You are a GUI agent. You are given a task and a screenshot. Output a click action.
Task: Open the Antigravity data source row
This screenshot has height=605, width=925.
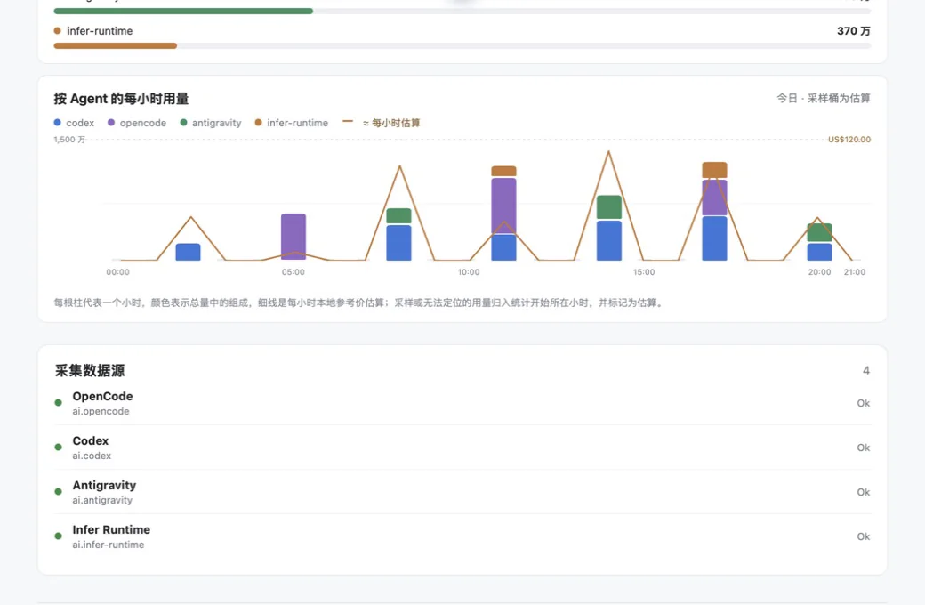462,492
